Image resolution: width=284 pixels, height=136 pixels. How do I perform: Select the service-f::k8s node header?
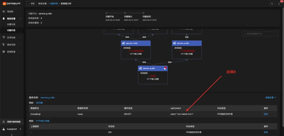point(136,43)
